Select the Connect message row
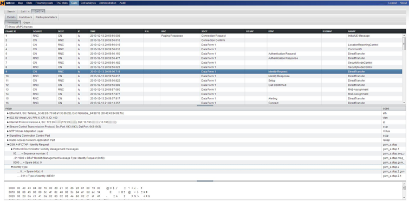 pyautogui.click(x=203, y=103)
